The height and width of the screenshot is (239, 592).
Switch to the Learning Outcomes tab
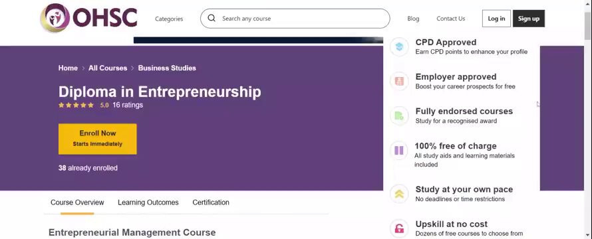[148, 202]
